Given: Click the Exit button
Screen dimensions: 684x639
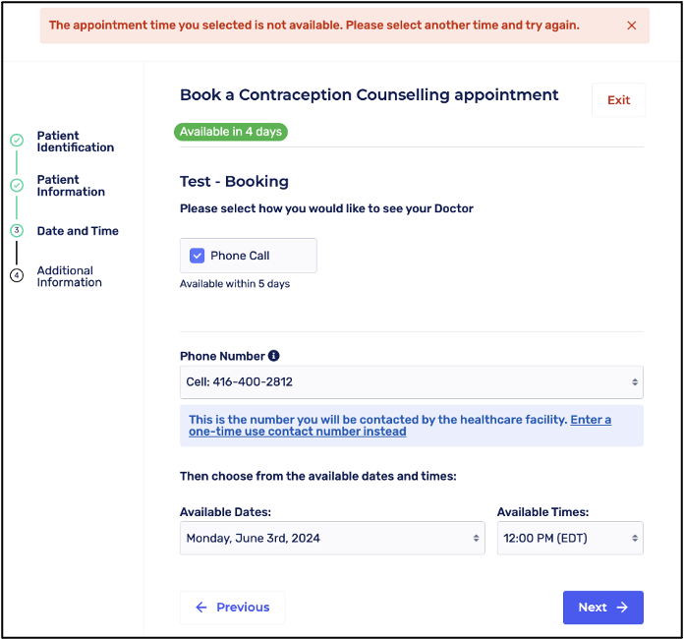Looking at the screenshot, I should [618, 100].
